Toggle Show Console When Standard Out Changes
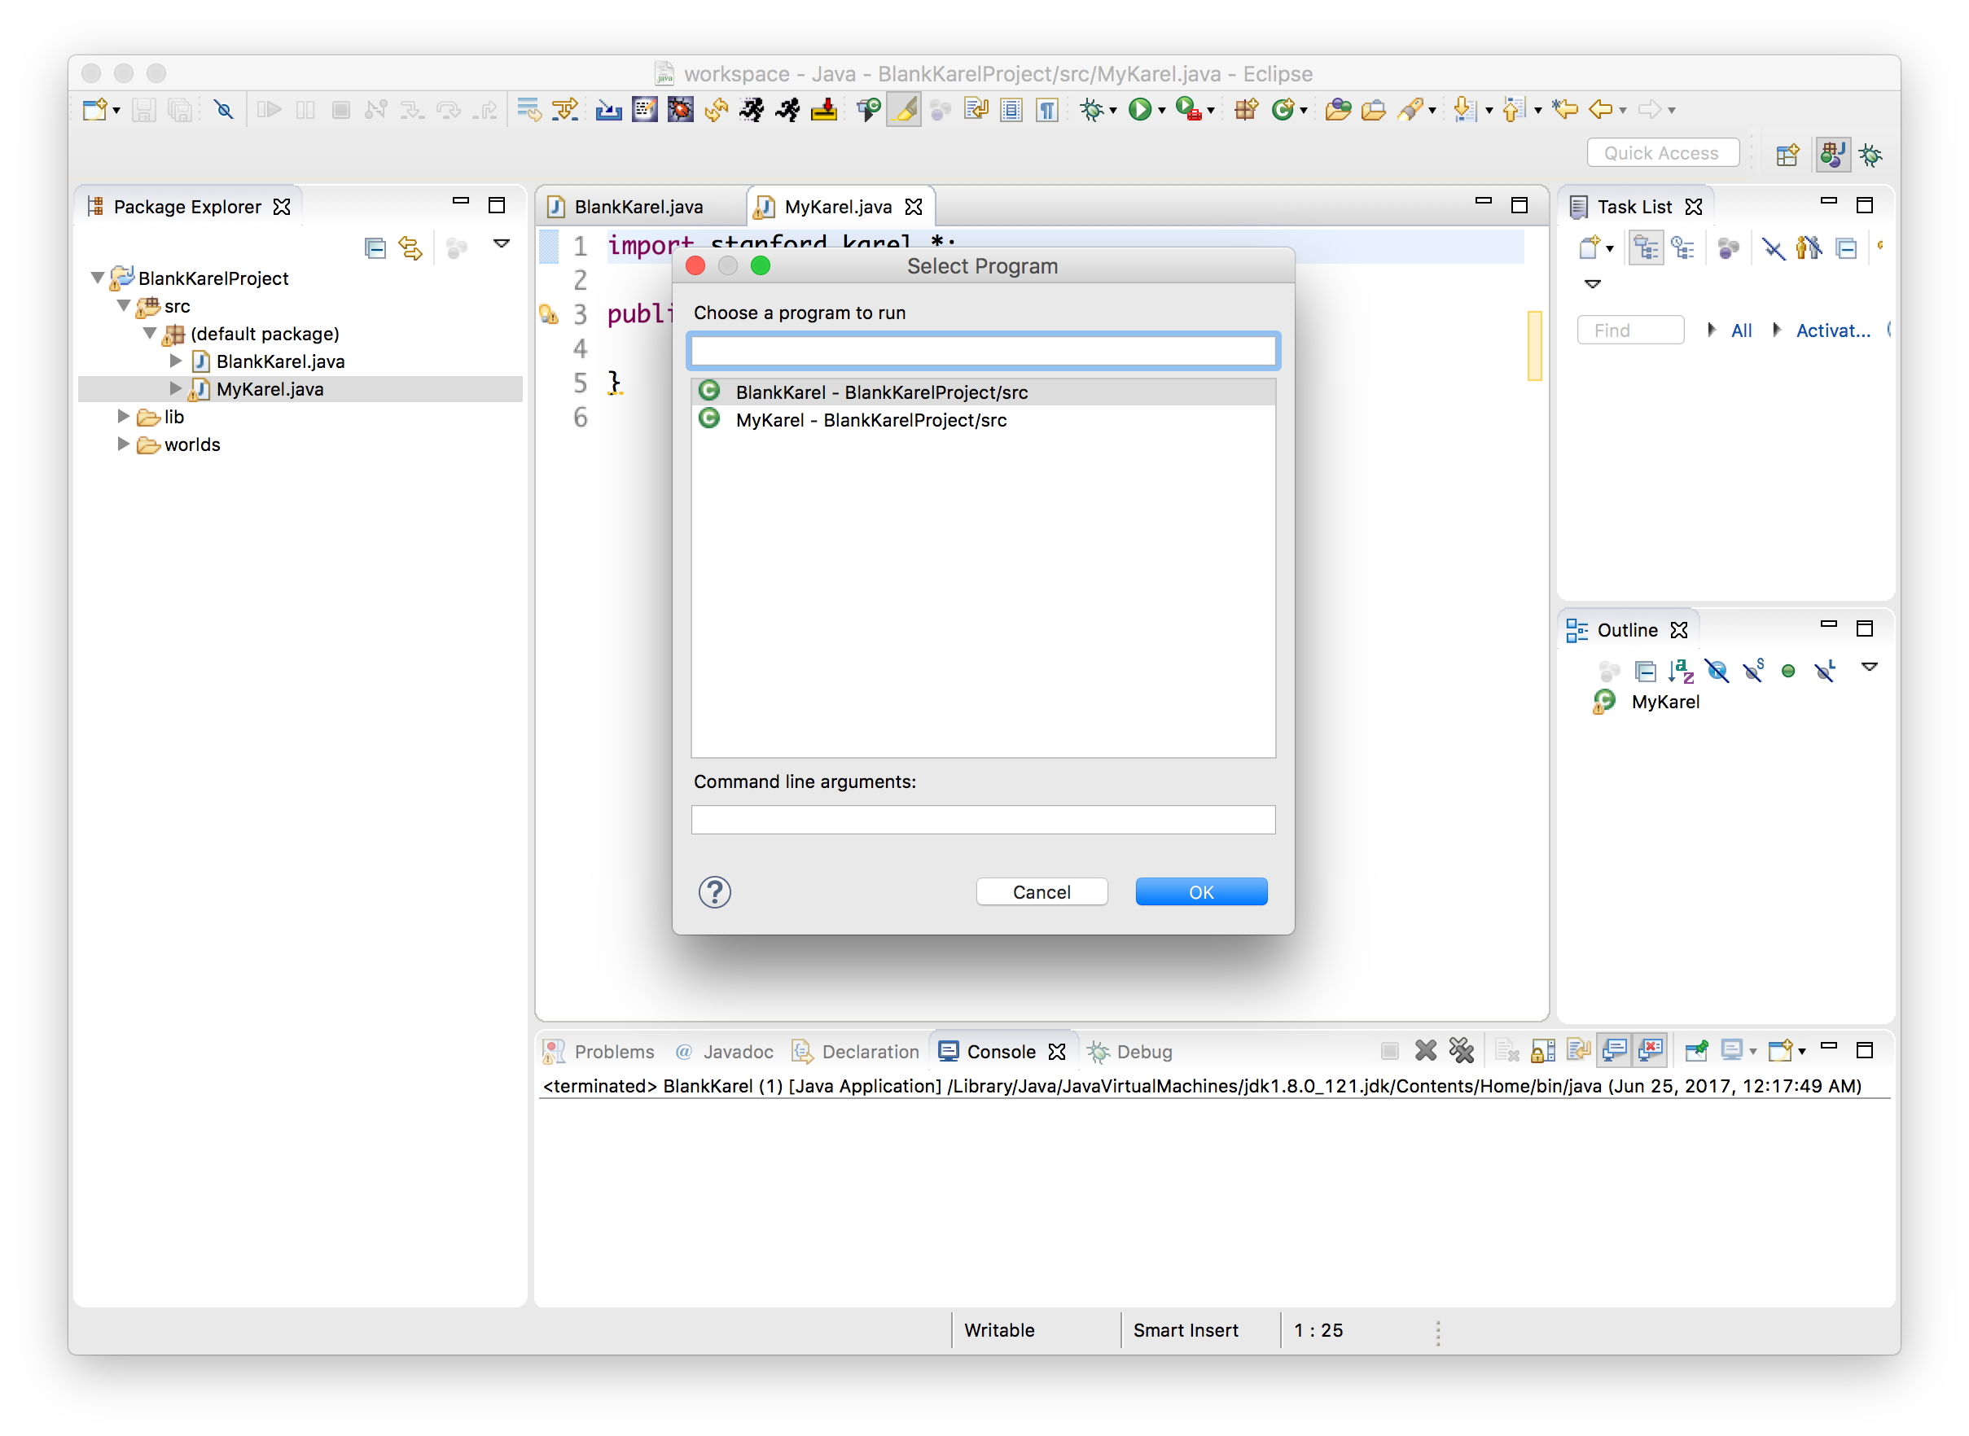The image size is (1969, 1436). click(x=1614, y=1051)
